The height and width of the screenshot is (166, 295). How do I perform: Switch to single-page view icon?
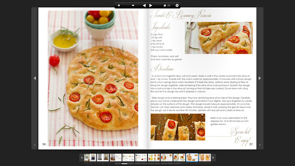click(165, 6)
